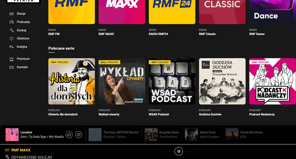Open the WSAD Podcast cover

[x=172, y=81]
